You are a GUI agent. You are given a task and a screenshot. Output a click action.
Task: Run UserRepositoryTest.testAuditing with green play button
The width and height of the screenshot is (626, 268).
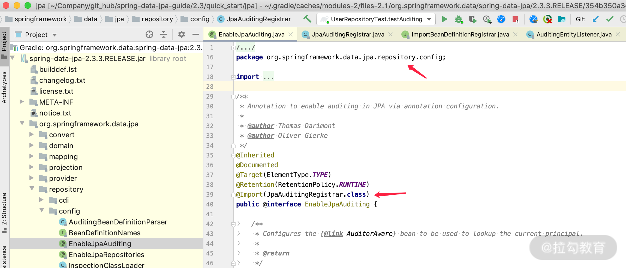(x=445, y=19)
